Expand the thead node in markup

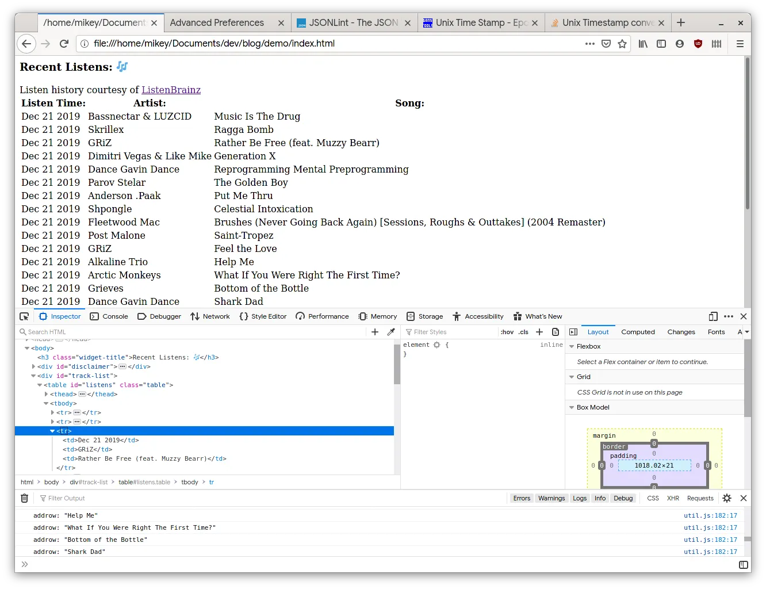coord(46,394)
